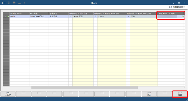
Task: Click OBC商事株式会社 company name text
Action: point(177,7)
